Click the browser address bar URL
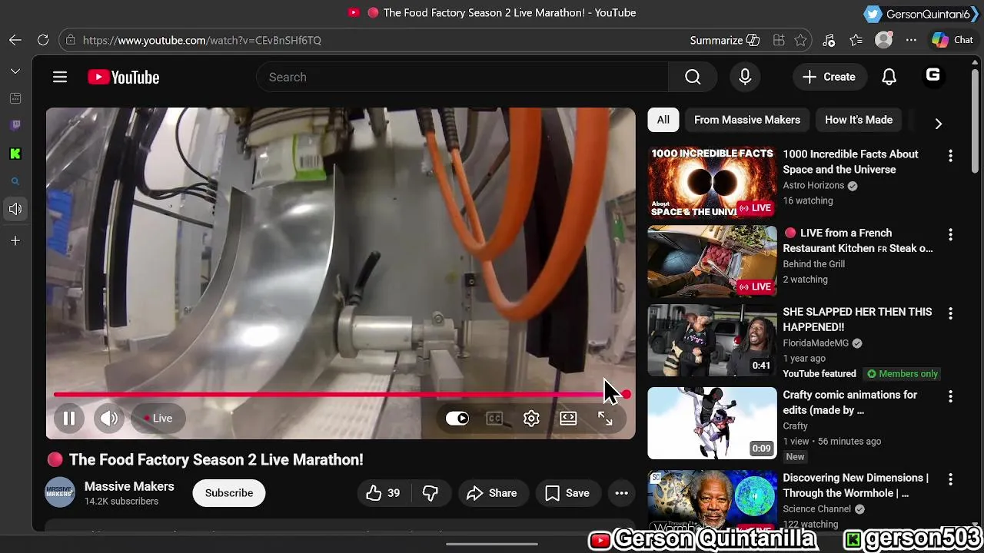This screenshot has height=553, width=984. [202, 40]
